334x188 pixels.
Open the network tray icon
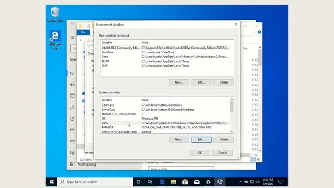[252, 182]
